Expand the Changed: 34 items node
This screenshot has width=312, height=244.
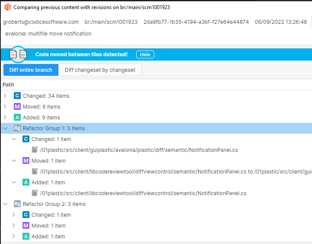(5, 96)
